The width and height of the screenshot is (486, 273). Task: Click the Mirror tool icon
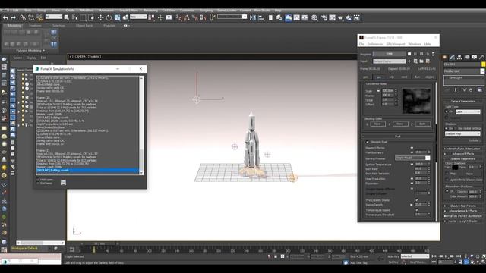pyautogui.click(x=253, y=18)
